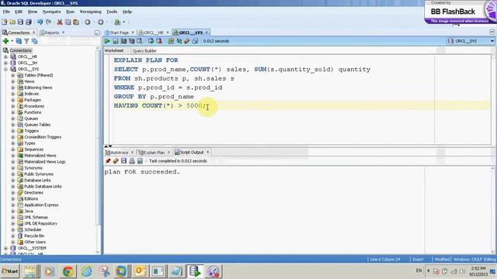Screen dimensions: 497x279
Task: Select the Recycle Bin tree item
Action: click(x=34, y=236)
